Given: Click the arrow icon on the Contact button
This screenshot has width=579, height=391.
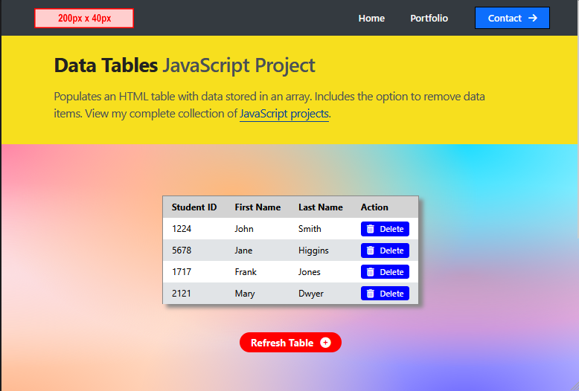Looking at the screenshot, I should pos(532,18).
